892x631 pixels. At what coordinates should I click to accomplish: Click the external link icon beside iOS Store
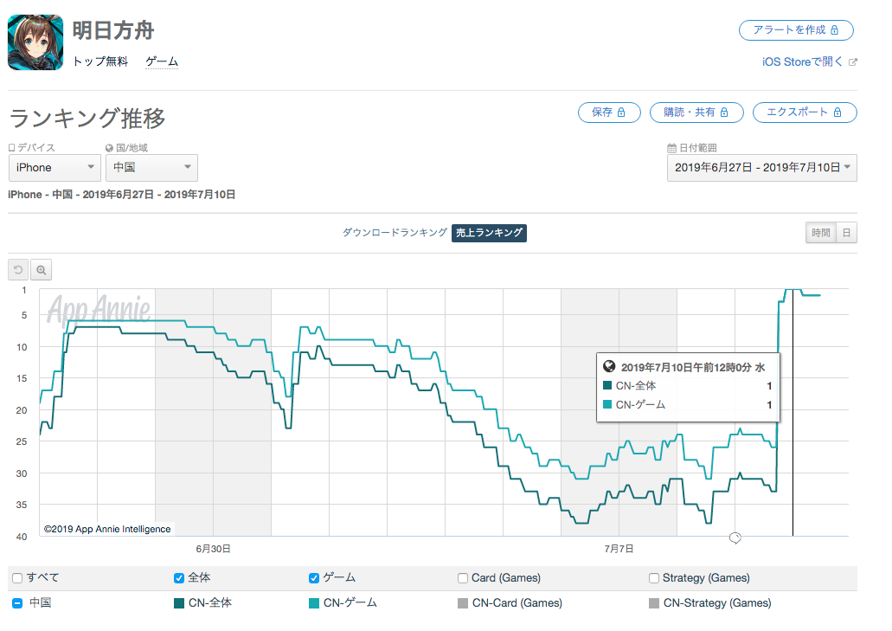[x=853, y=62]
